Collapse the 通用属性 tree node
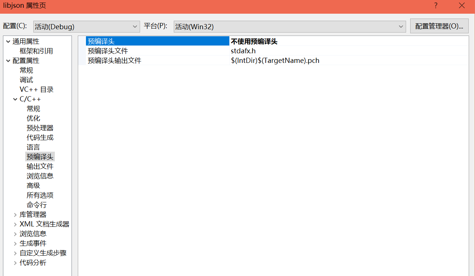475x276 pixels. pos(8,42)
